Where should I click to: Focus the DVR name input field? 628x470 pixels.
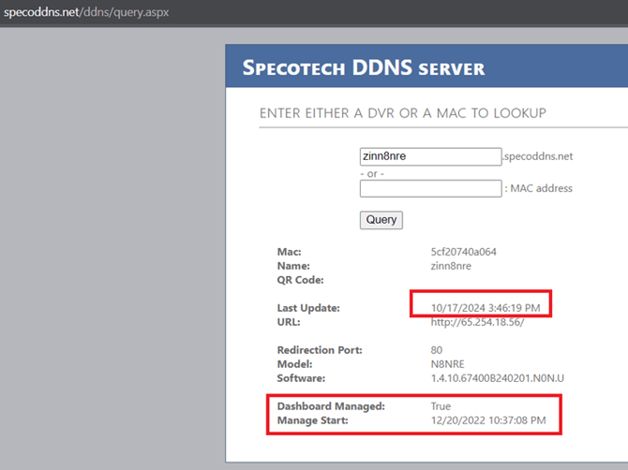430,156
